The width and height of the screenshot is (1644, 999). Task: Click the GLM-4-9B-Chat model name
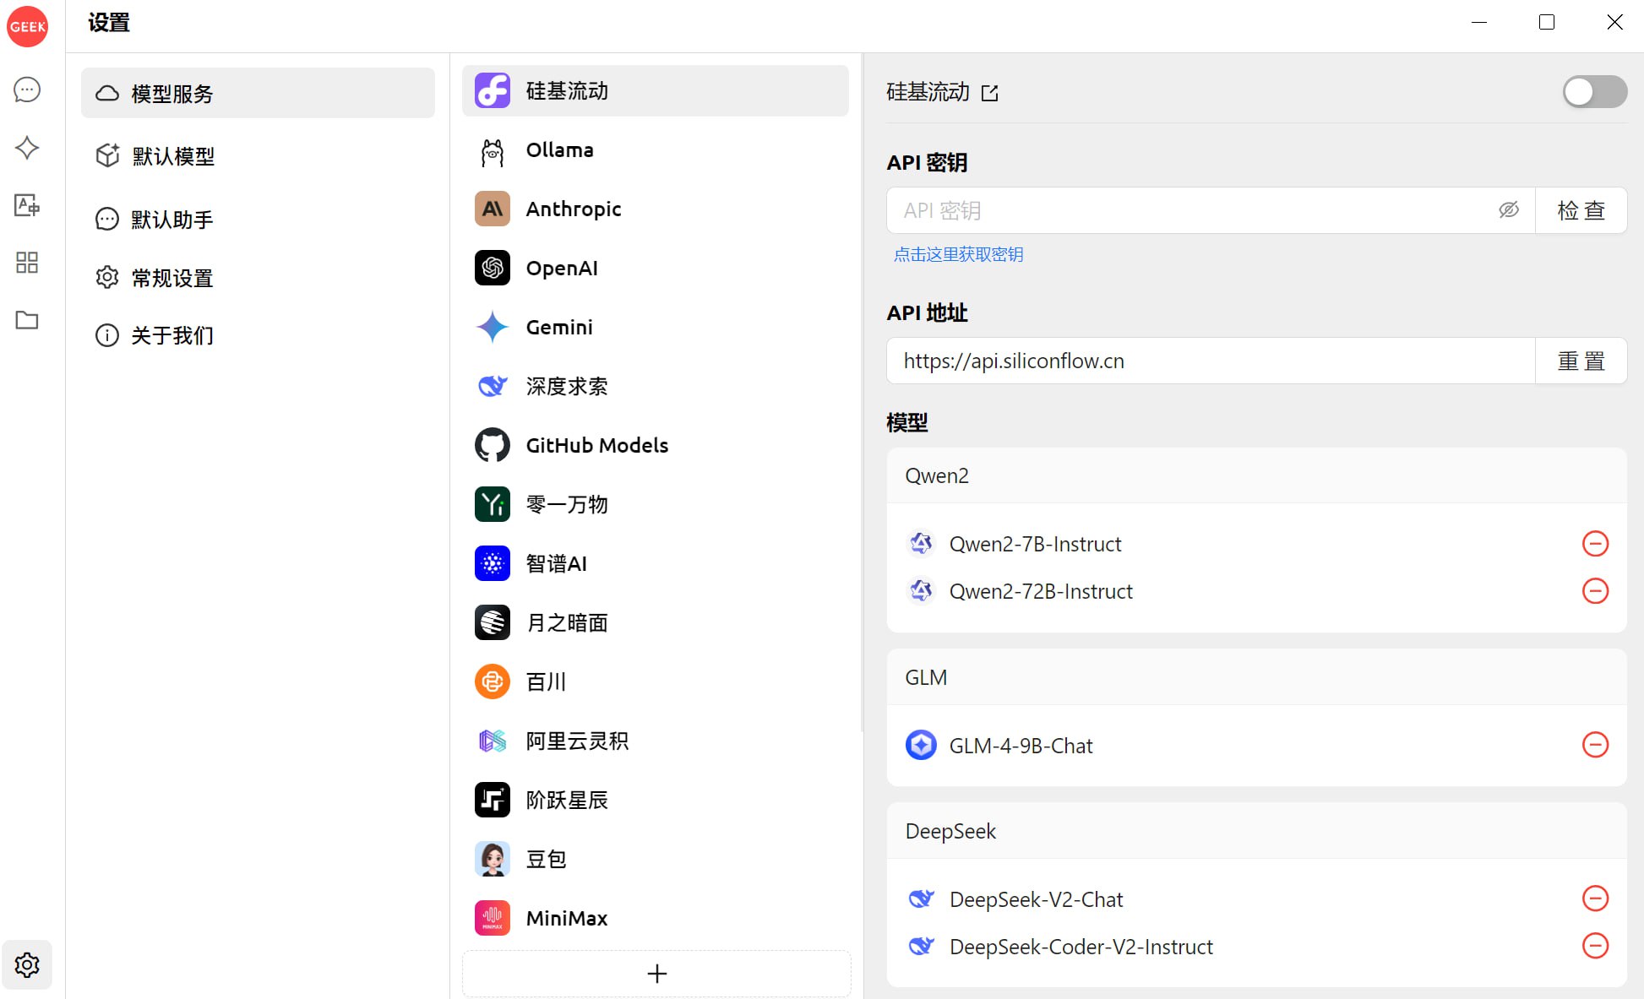click(1021, 746)
